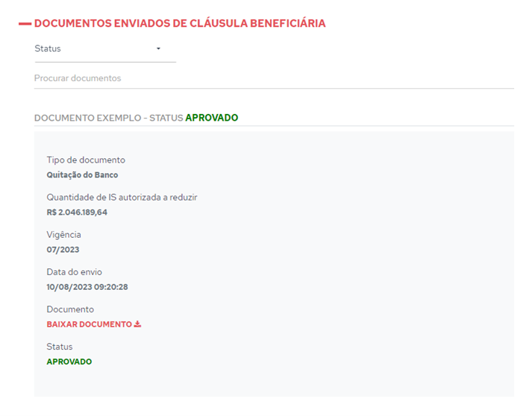529x416 pixels.
Task: Collapse the Documentos Enviados section via minus icon
Action: tap(25, 24)
